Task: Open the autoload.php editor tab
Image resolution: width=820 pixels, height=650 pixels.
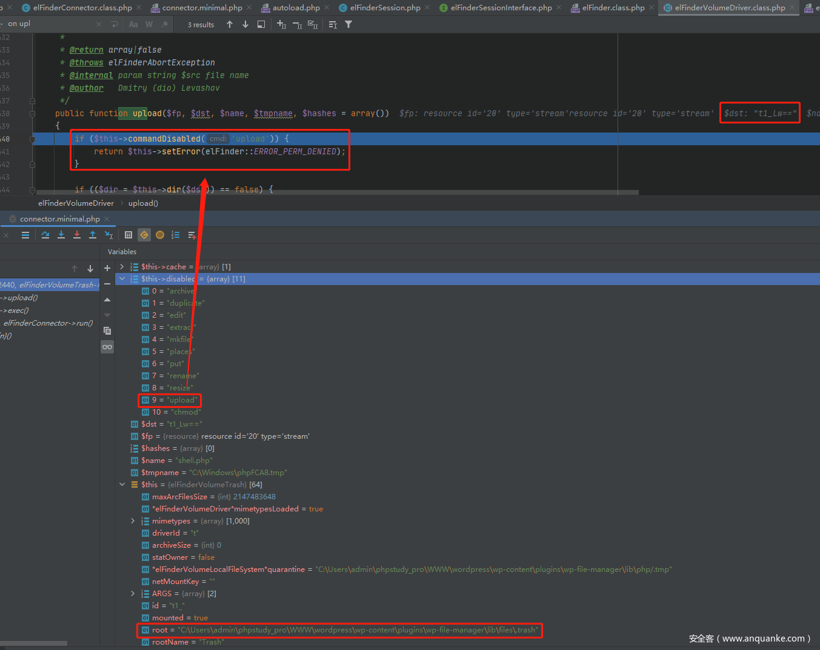Action: [296, 8]
